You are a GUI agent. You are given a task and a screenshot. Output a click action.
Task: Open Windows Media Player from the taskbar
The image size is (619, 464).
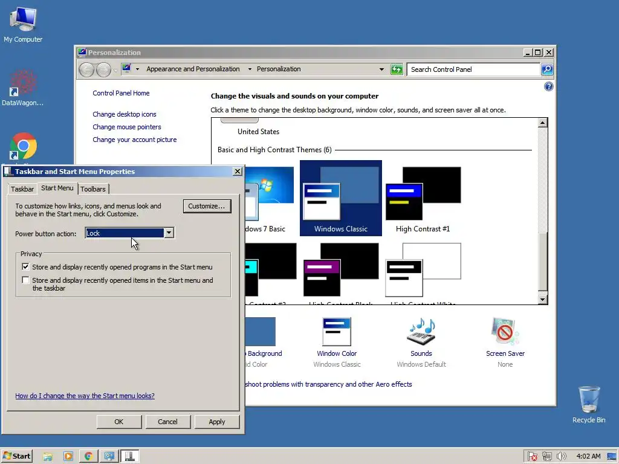[x=68, y=456]
